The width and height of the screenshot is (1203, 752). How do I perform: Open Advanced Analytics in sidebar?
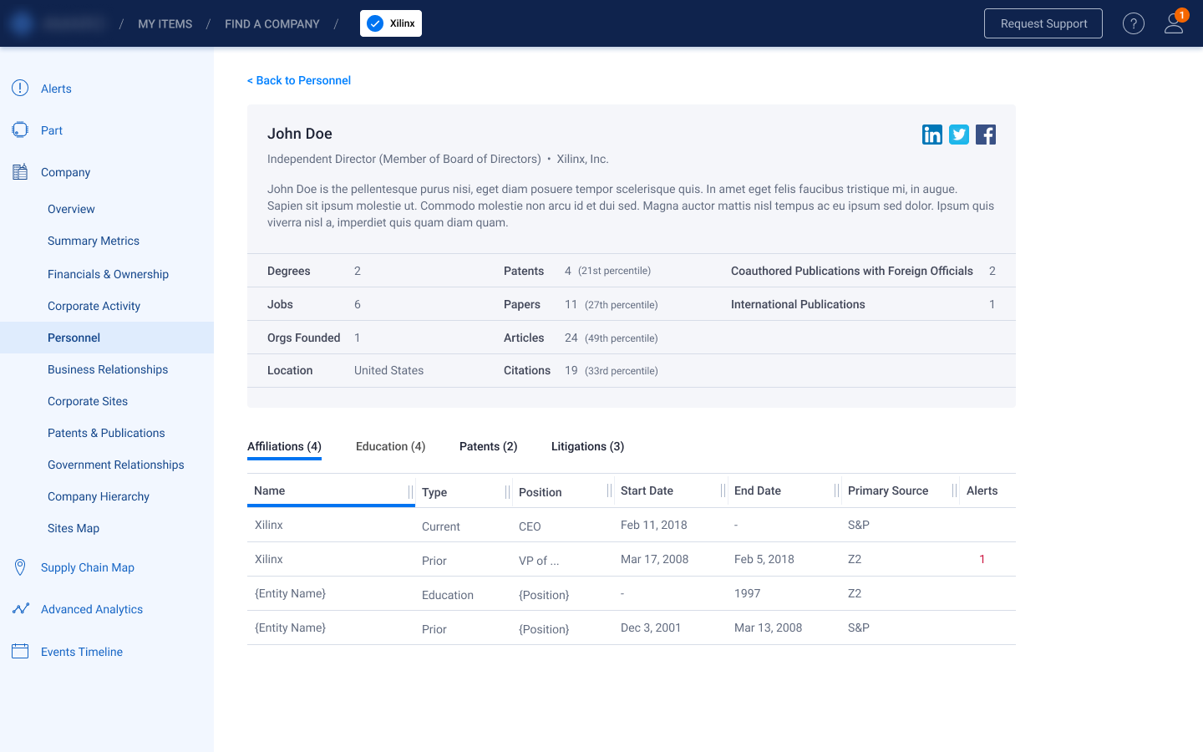92,609
